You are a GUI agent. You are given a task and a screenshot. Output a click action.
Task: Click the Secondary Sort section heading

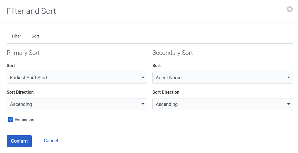click(x=173, y=53)
